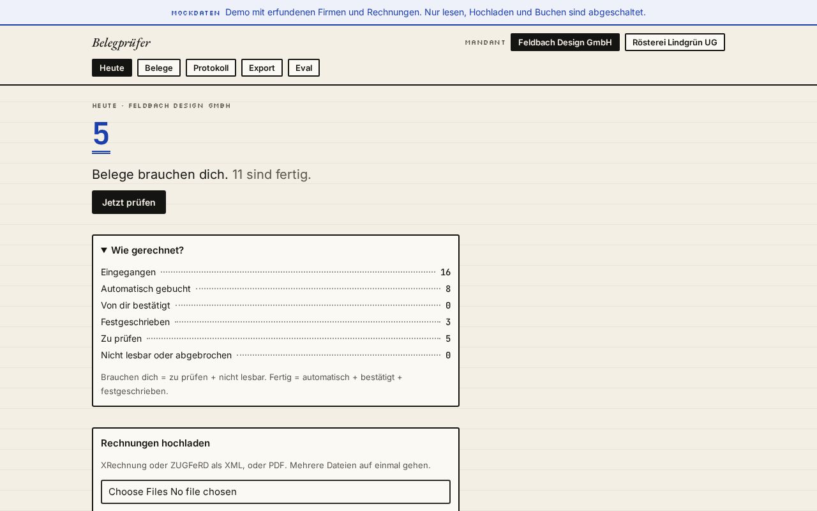Open the Choose Files upload field

(x=276, y=492)
